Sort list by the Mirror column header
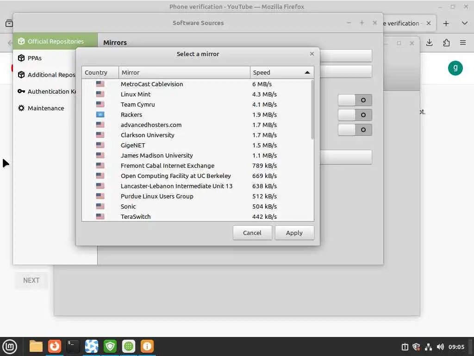474x356 pixels. click(184, 73)
